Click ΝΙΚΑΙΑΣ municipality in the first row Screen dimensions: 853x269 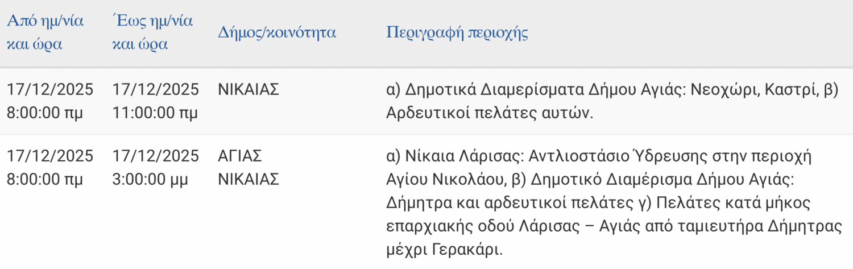(249, 89)
